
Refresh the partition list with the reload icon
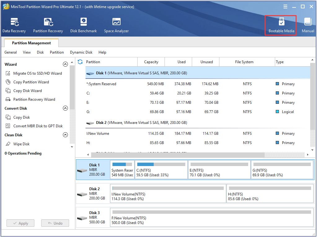80,62
